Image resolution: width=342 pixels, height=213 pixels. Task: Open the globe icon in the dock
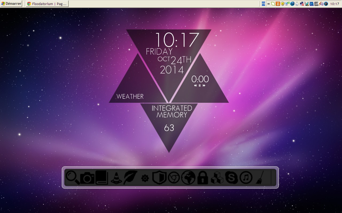188,178
